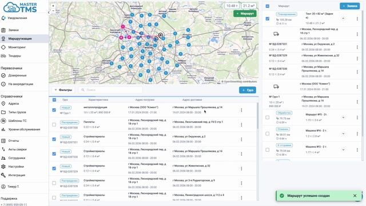
Task: Check cargo to ул 3-я Радиаторская
Action: coord(54,183)
